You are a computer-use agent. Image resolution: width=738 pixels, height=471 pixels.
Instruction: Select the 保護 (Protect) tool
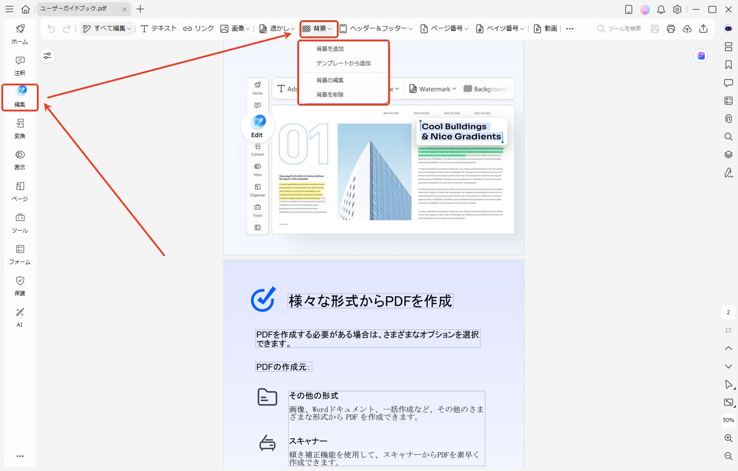[x=19, y=286]
